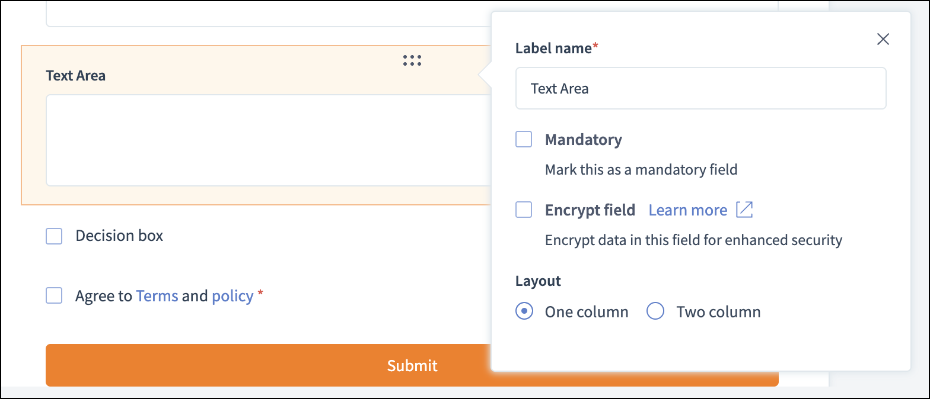Viewport: 930px width, 399px height.
Task: Open the Terms link
Action: pos(157,296)
